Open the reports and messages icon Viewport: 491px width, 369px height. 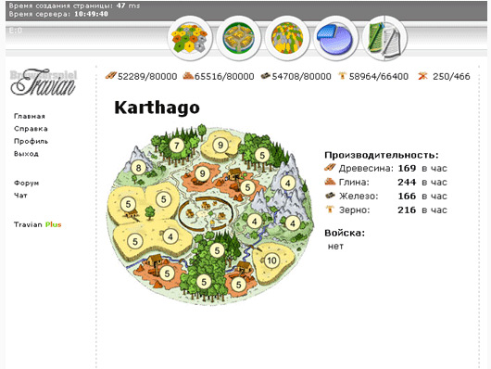(384, 39)
